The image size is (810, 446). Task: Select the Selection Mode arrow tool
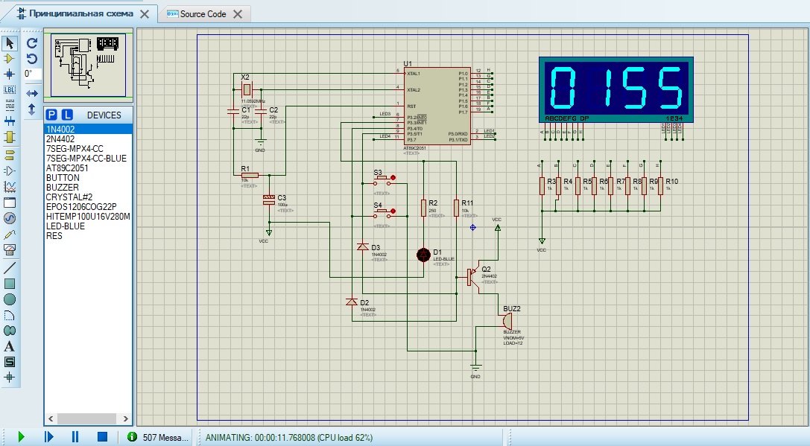coord(9,43)
